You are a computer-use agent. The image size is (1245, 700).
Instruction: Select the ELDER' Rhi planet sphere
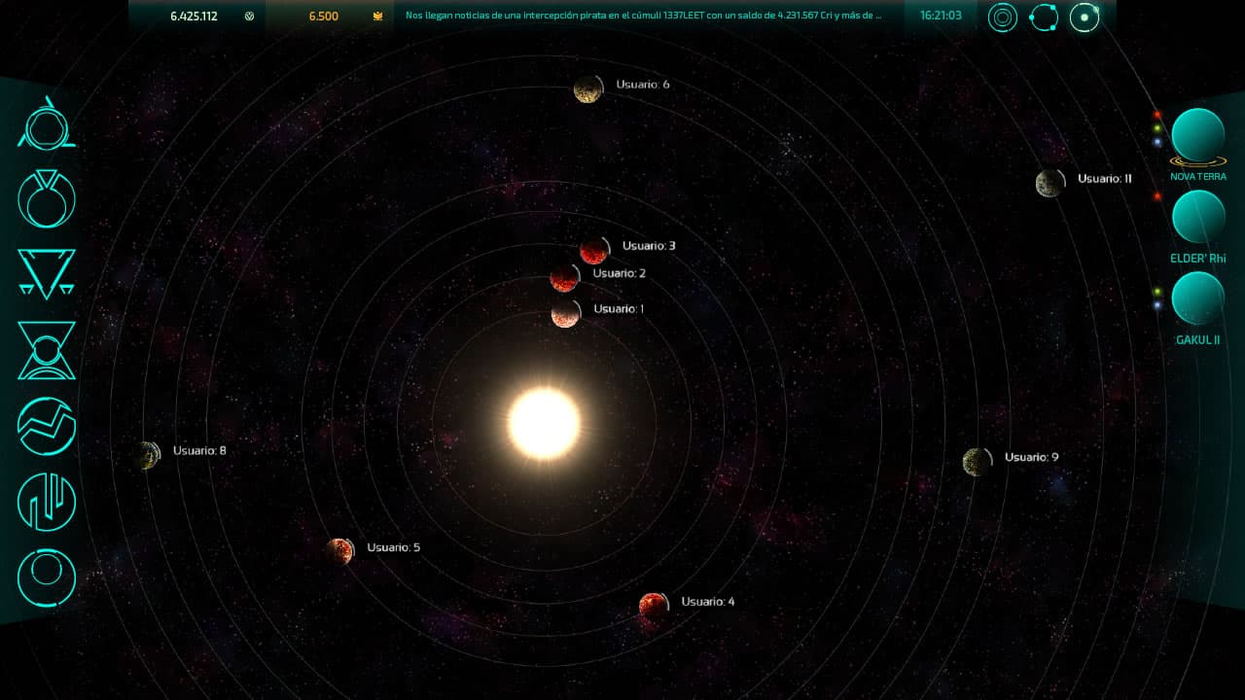pos(1197,216)
